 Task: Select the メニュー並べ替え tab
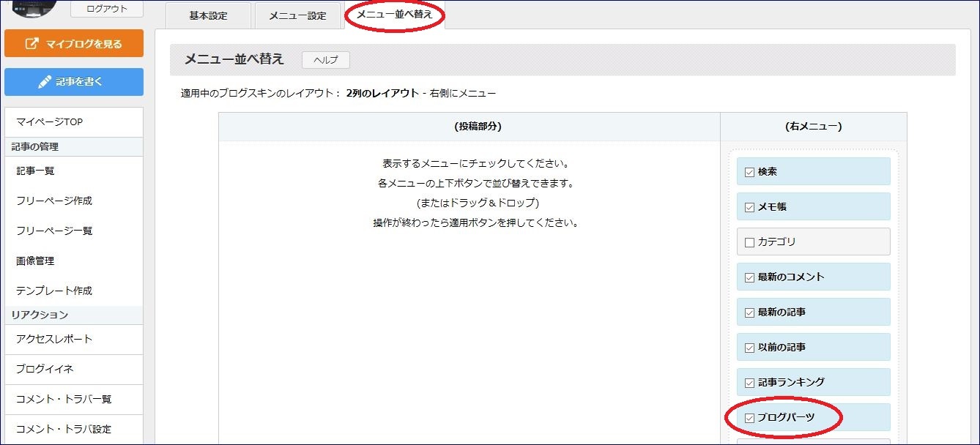tap(394, 15)
